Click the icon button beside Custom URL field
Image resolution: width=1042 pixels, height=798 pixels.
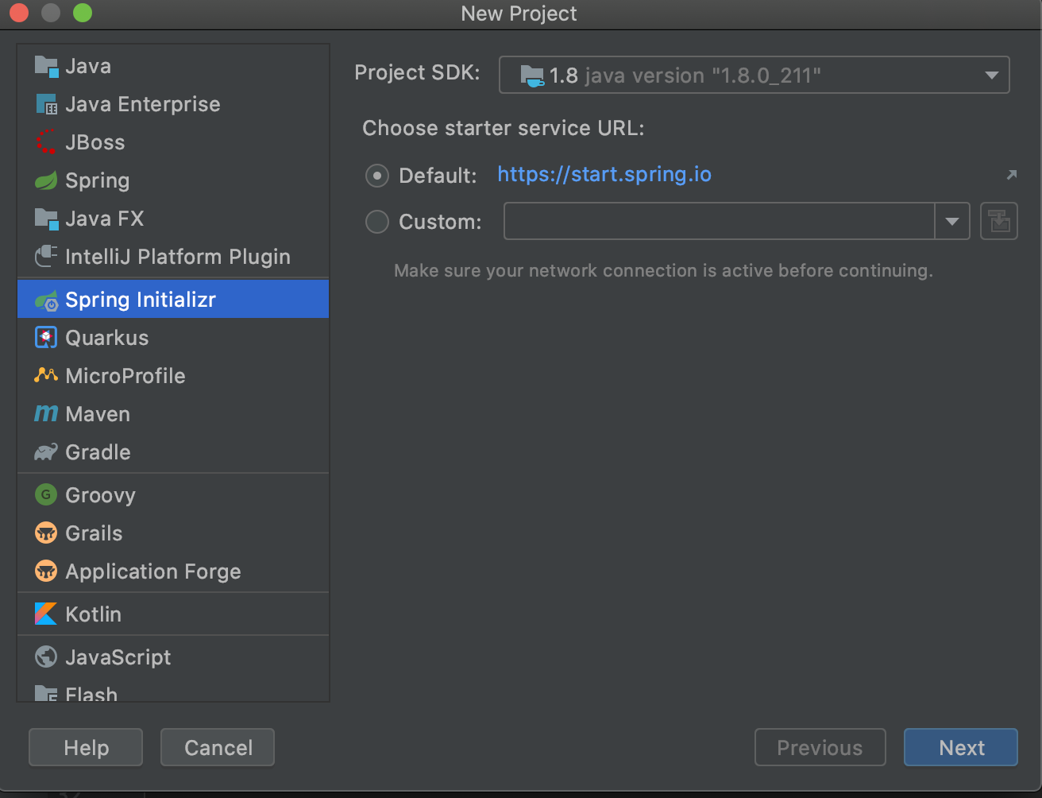pyautogui.click(x=999, y=222)
